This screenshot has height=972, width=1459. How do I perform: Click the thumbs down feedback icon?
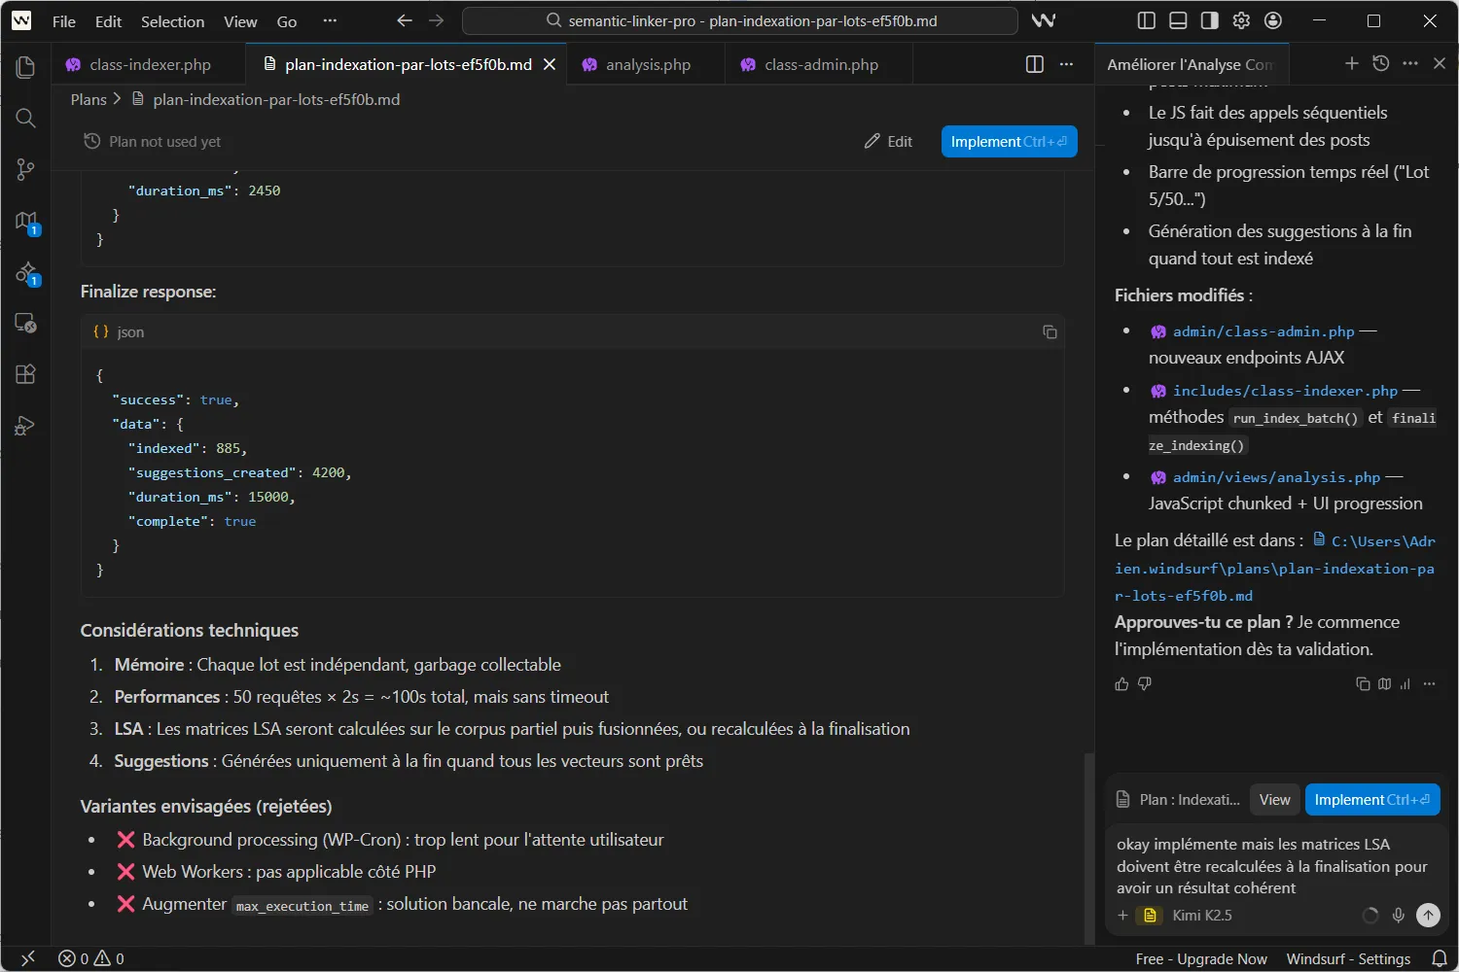tap(1145, 684)
